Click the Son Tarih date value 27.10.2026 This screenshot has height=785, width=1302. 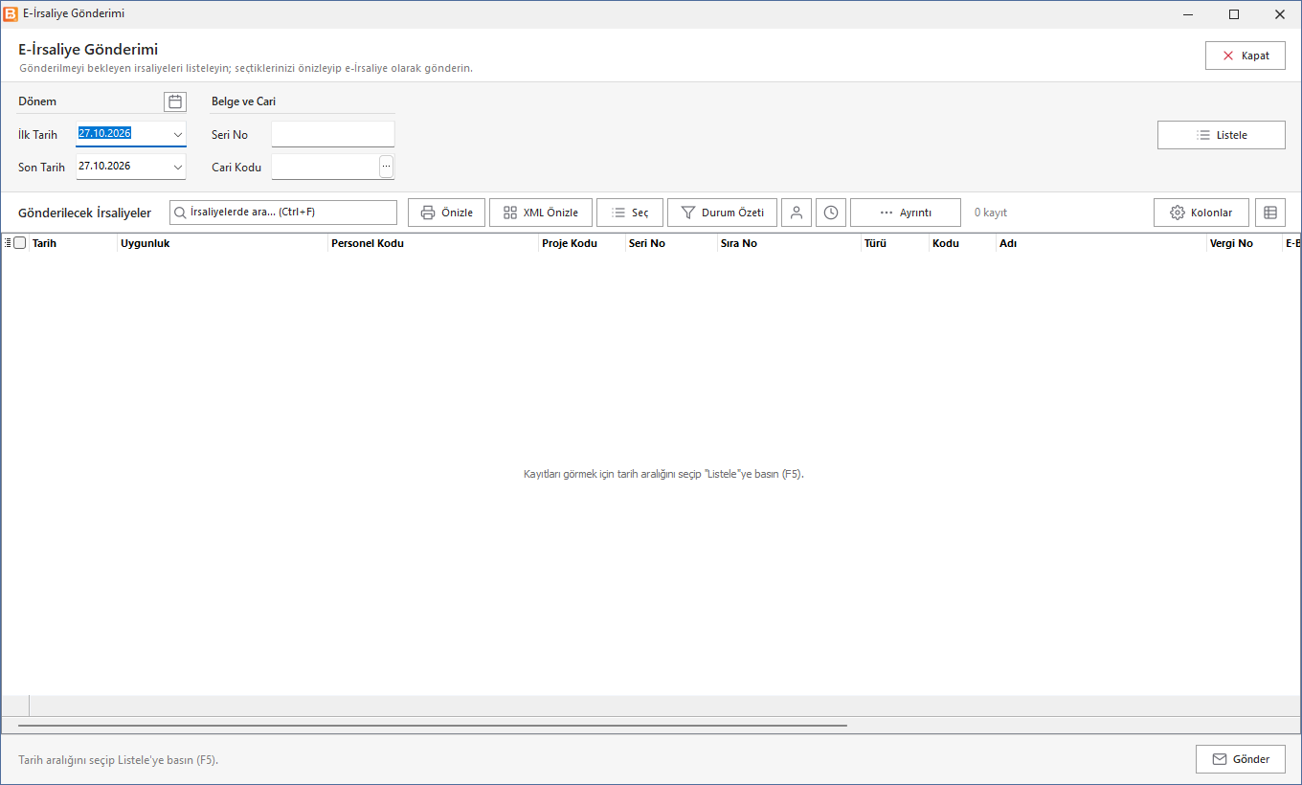[x=104, y=166]
